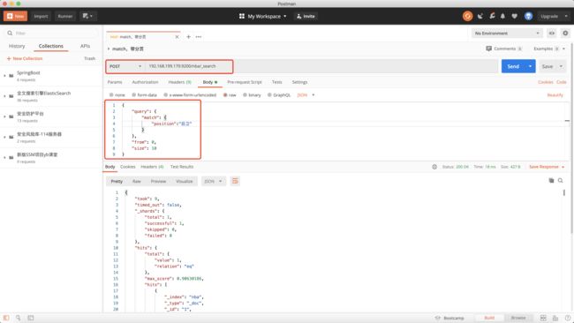574x323 pixels.
Task: Open the POST method dropdown
Action: click(x=125, y=66)
